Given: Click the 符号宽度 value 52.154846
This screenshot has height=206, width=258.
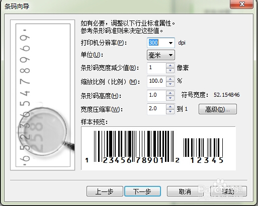Looking at the screenshot, I should [227, 95].
